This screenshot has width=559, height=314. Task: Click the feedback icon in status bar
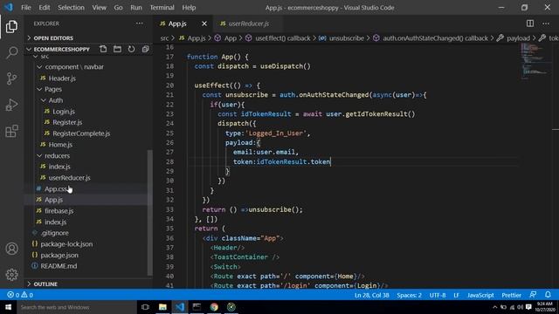pos(533,295)
